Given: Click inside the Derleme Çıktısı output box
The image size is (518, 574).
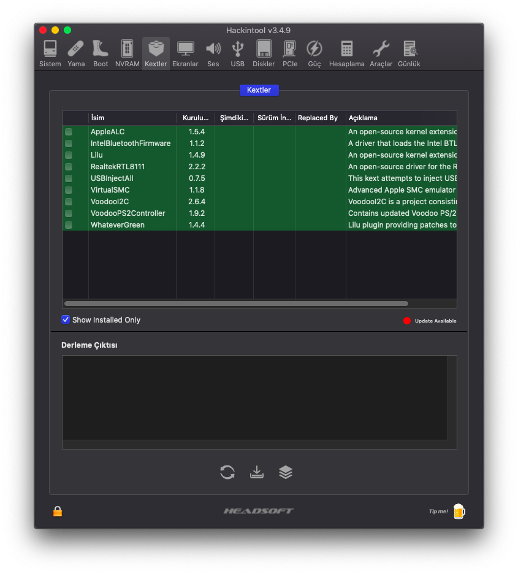Looking at the screenshot, I should click(255, 397).
